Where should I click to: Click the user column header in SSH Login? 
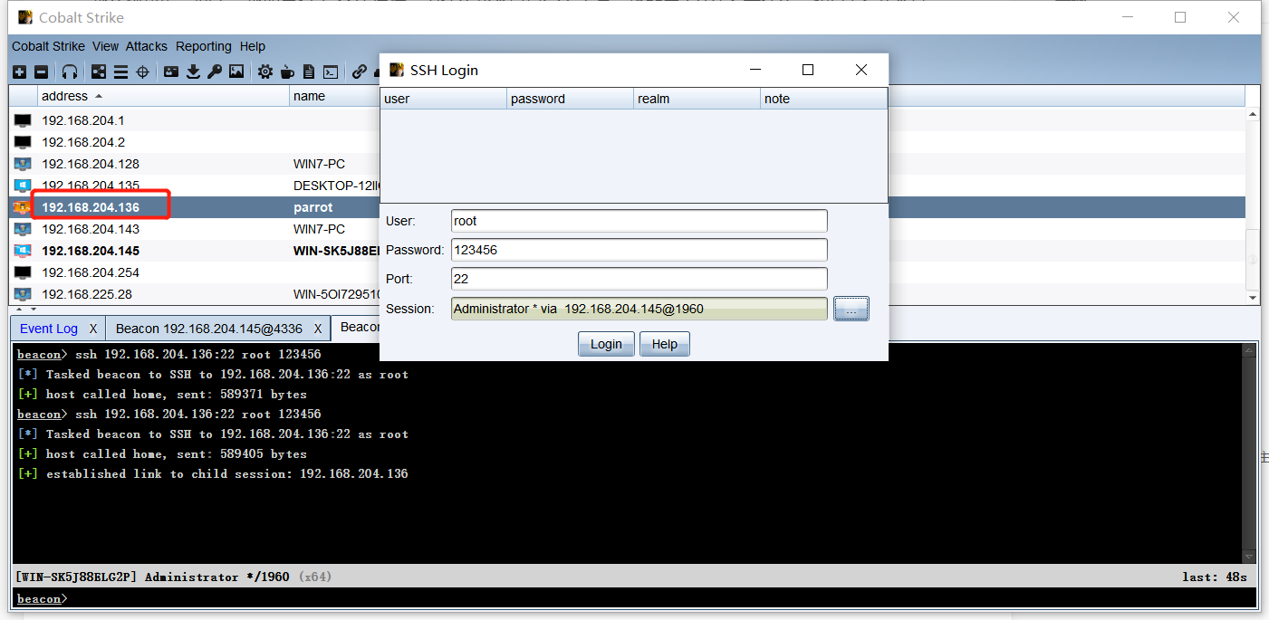point(443,99)
